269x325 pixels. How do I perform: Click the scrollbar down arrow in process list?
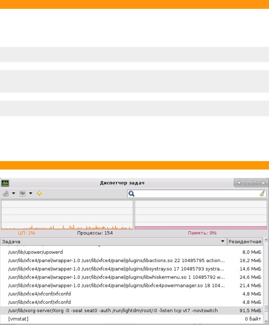[266, 321]
